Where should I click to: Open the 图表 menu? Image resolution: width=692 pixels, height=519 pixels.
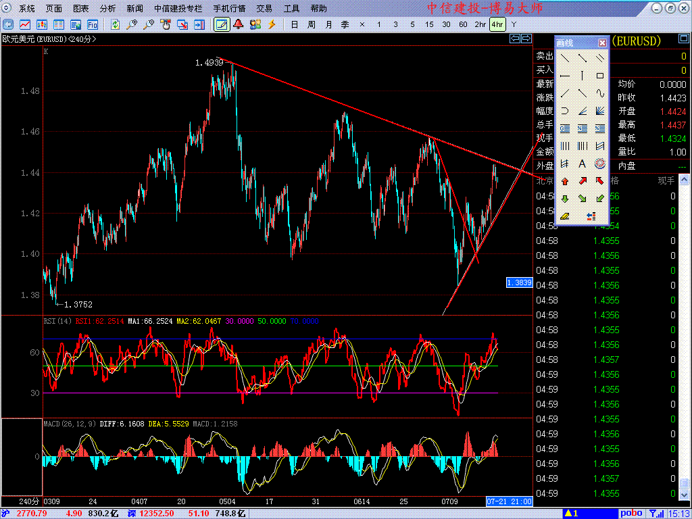tap(81, 8)
